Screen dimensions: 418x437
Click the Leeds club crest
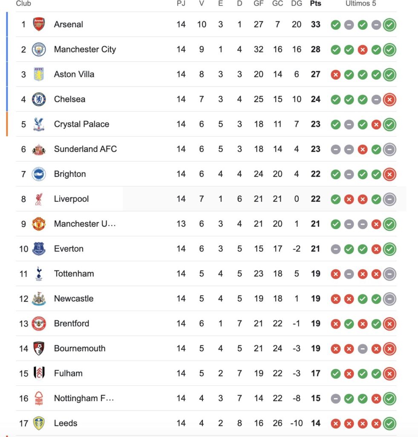click(x=39, y=423)
